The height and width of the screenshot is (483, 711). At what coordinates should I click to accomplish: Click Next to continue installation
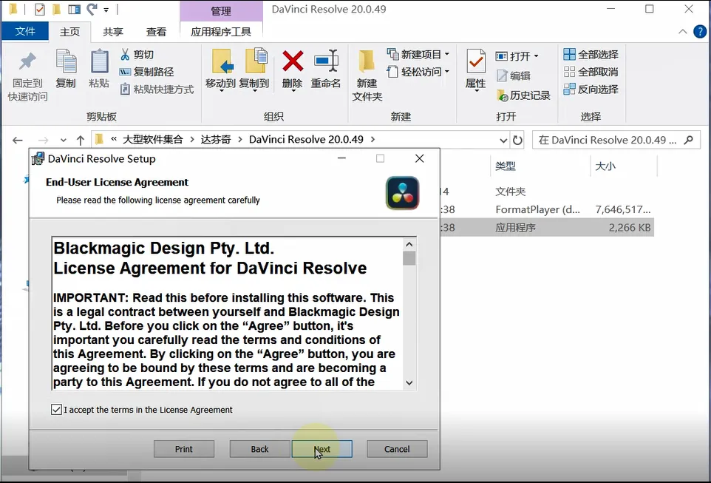(x=322, y=449)
